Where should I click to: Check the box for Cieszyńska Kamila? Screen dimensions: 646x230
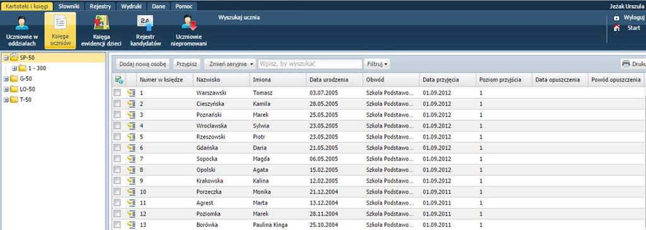(117, 104)
